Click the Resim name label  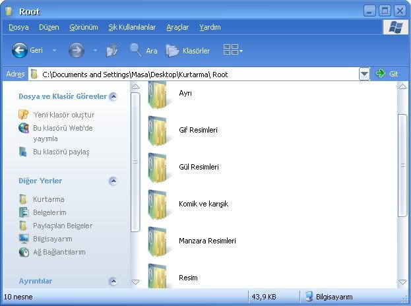188,278
